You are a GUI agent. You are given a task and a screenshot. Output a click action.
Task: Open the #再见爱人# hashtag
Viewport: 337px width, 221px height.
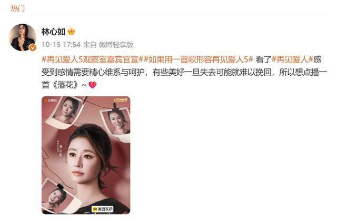pyautogui.click(x=292, y=59)
